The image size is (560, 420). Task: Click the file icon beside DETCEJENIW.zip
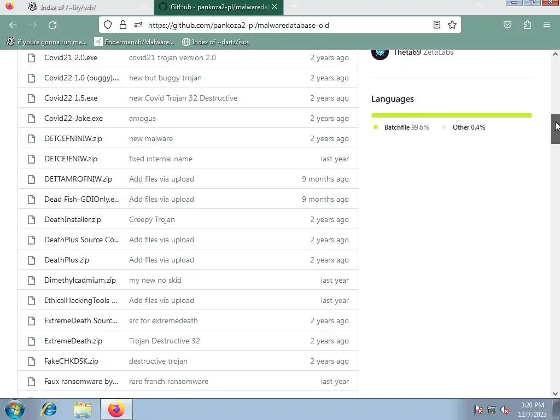click(31, 159)
